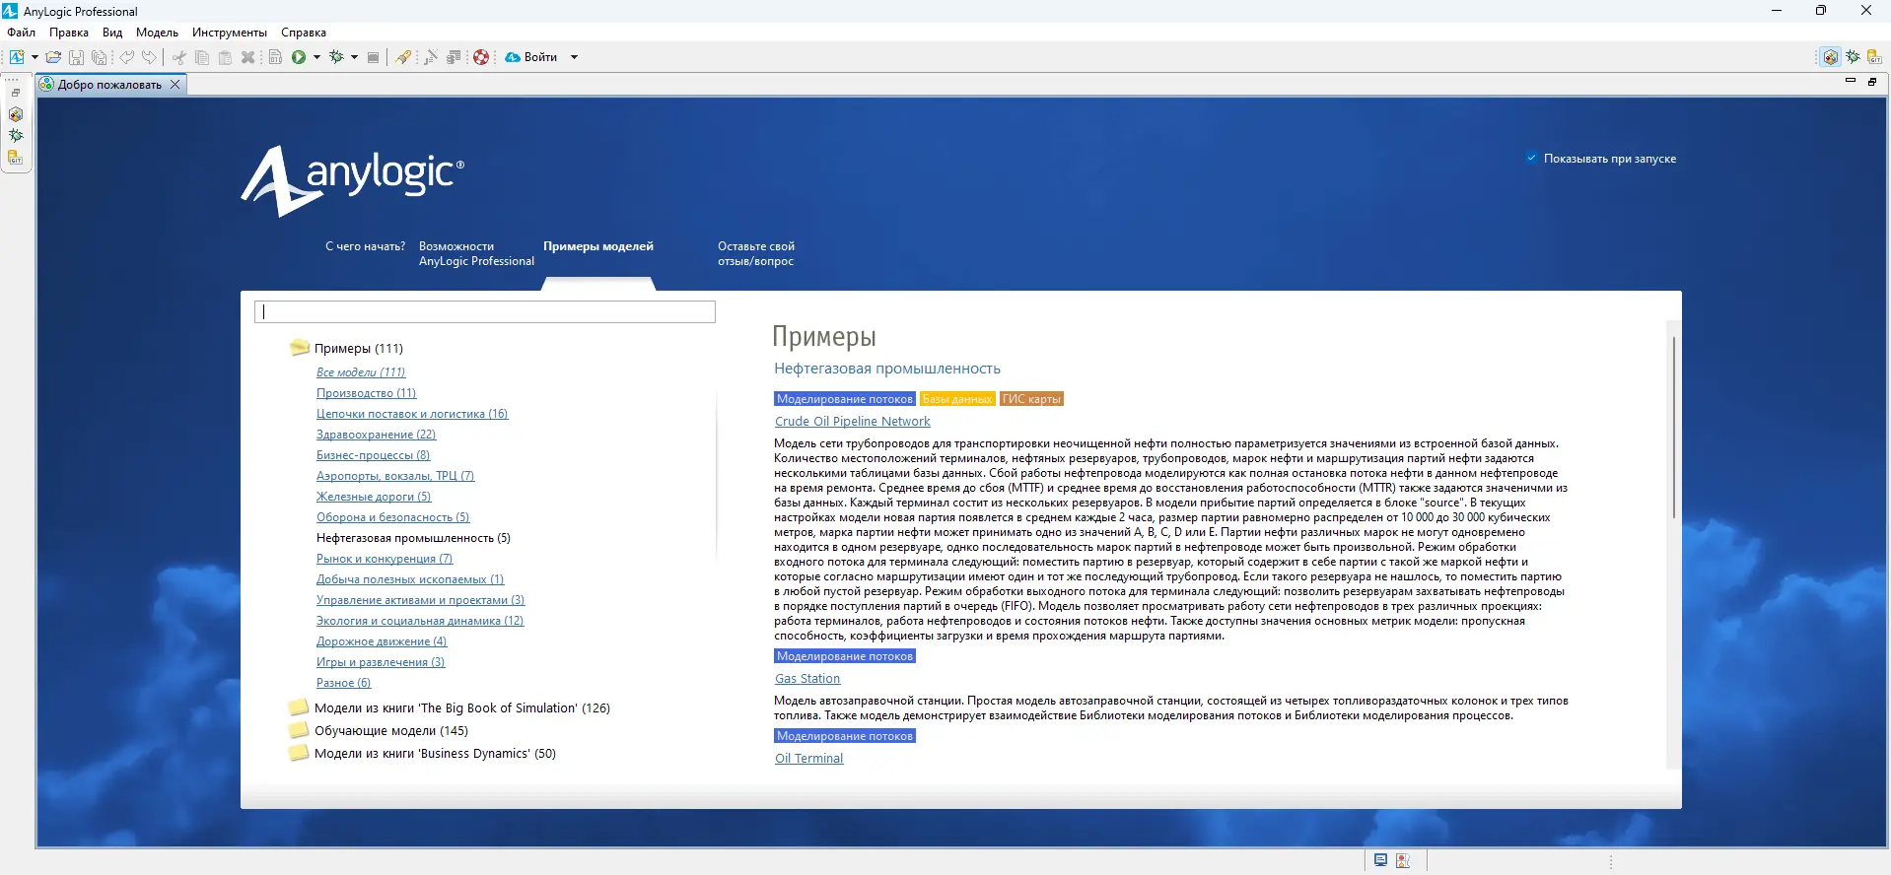Minimize the editor area pane
The width and height of the screenshot is (1891, 875).
(x=1851, y=81)
